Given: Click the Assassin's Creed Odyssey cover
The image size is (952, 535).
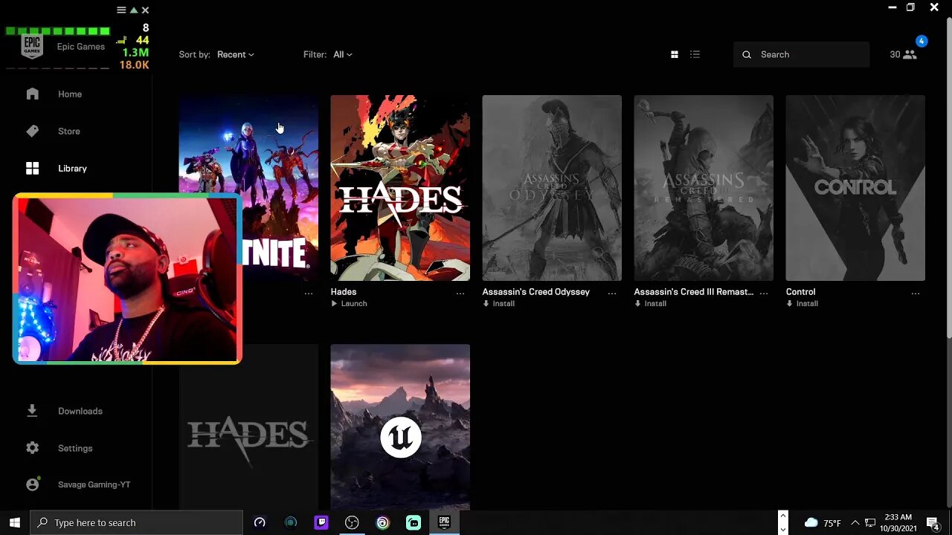Looking at the screenshot, I should pyautogui.click(x=552, y=188).
